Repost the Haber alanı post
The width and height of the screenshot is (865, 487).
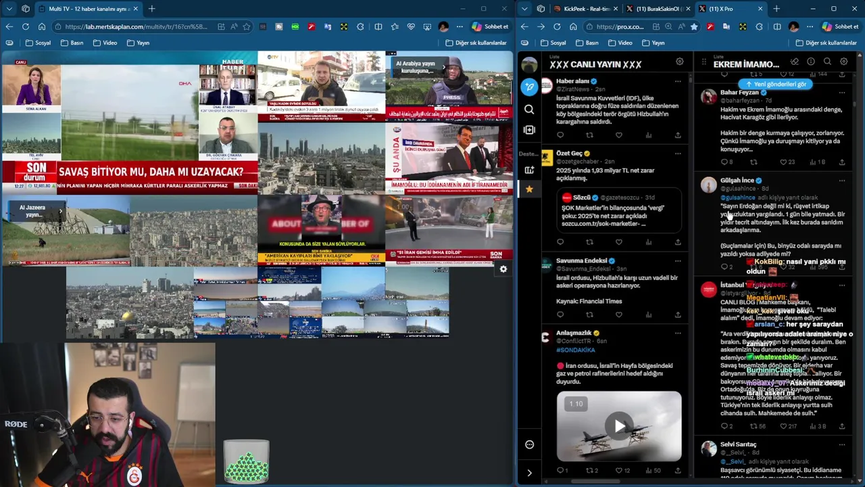(589, 135)
